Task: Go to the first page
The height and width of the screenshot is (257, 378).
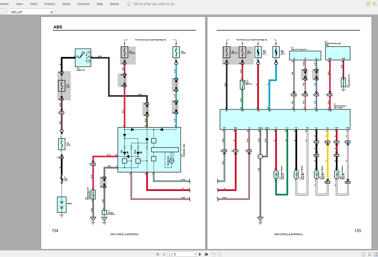Action: point(157,254)
